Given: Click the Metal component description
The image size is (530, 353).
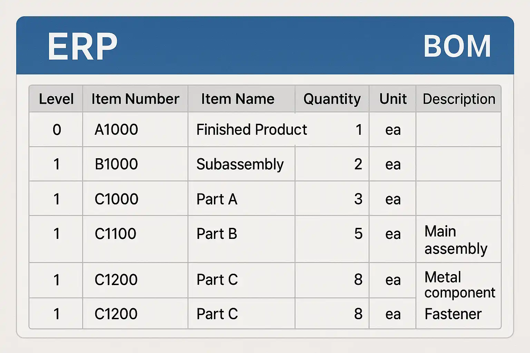Looking at the screenshot, I should point(460,285).
